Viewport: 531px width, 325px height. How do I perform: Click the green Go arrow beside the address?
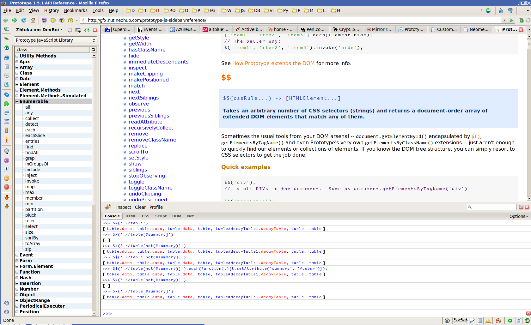[x=511, y=20]
